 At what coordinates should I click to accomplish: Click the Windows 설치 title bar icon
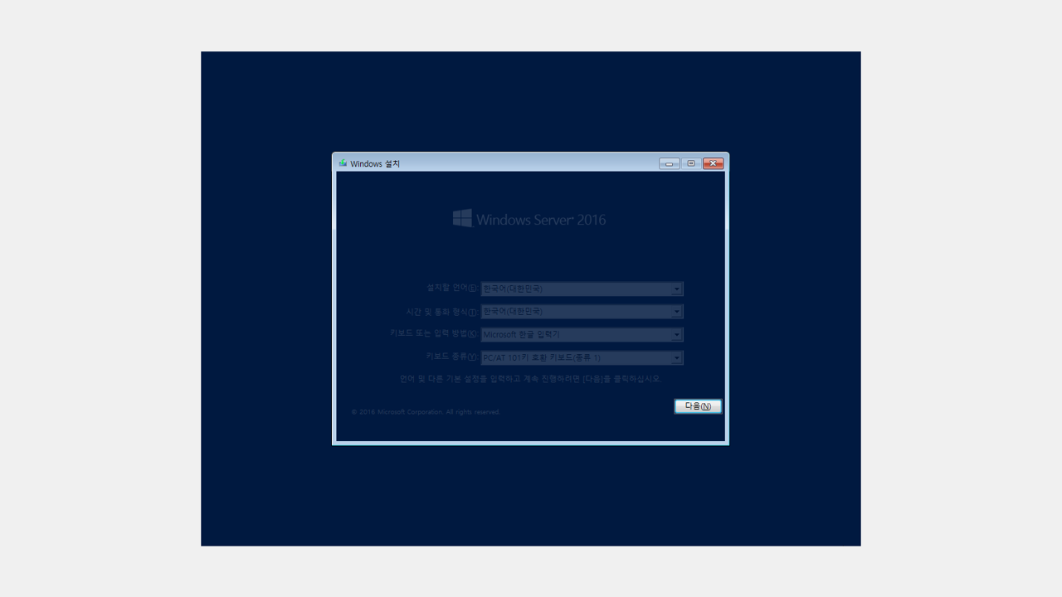point(343,163)
